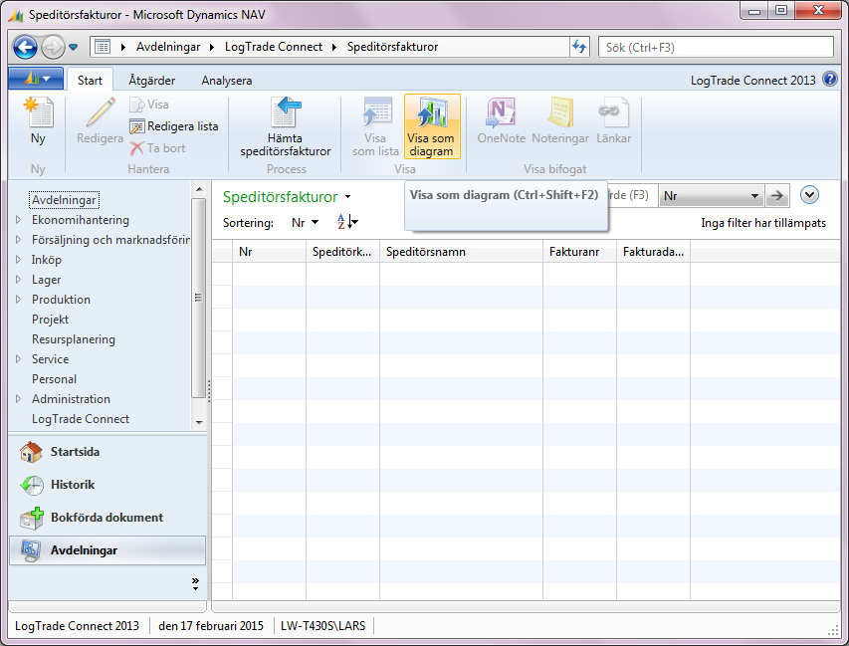This screenshot has width=849, height=646.
Task: Open navigation pane configure chevron
Action: (x=195, y=583)
